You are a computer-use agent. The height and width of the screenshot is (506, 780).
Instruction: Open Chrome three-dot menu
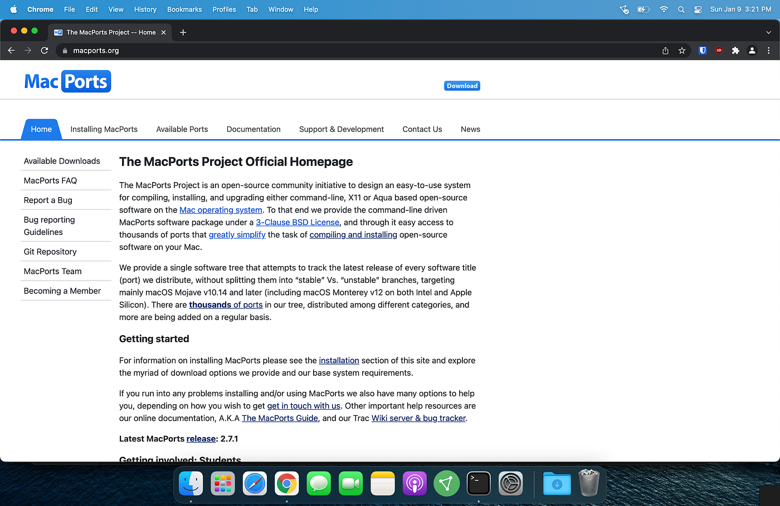point(769,51)
